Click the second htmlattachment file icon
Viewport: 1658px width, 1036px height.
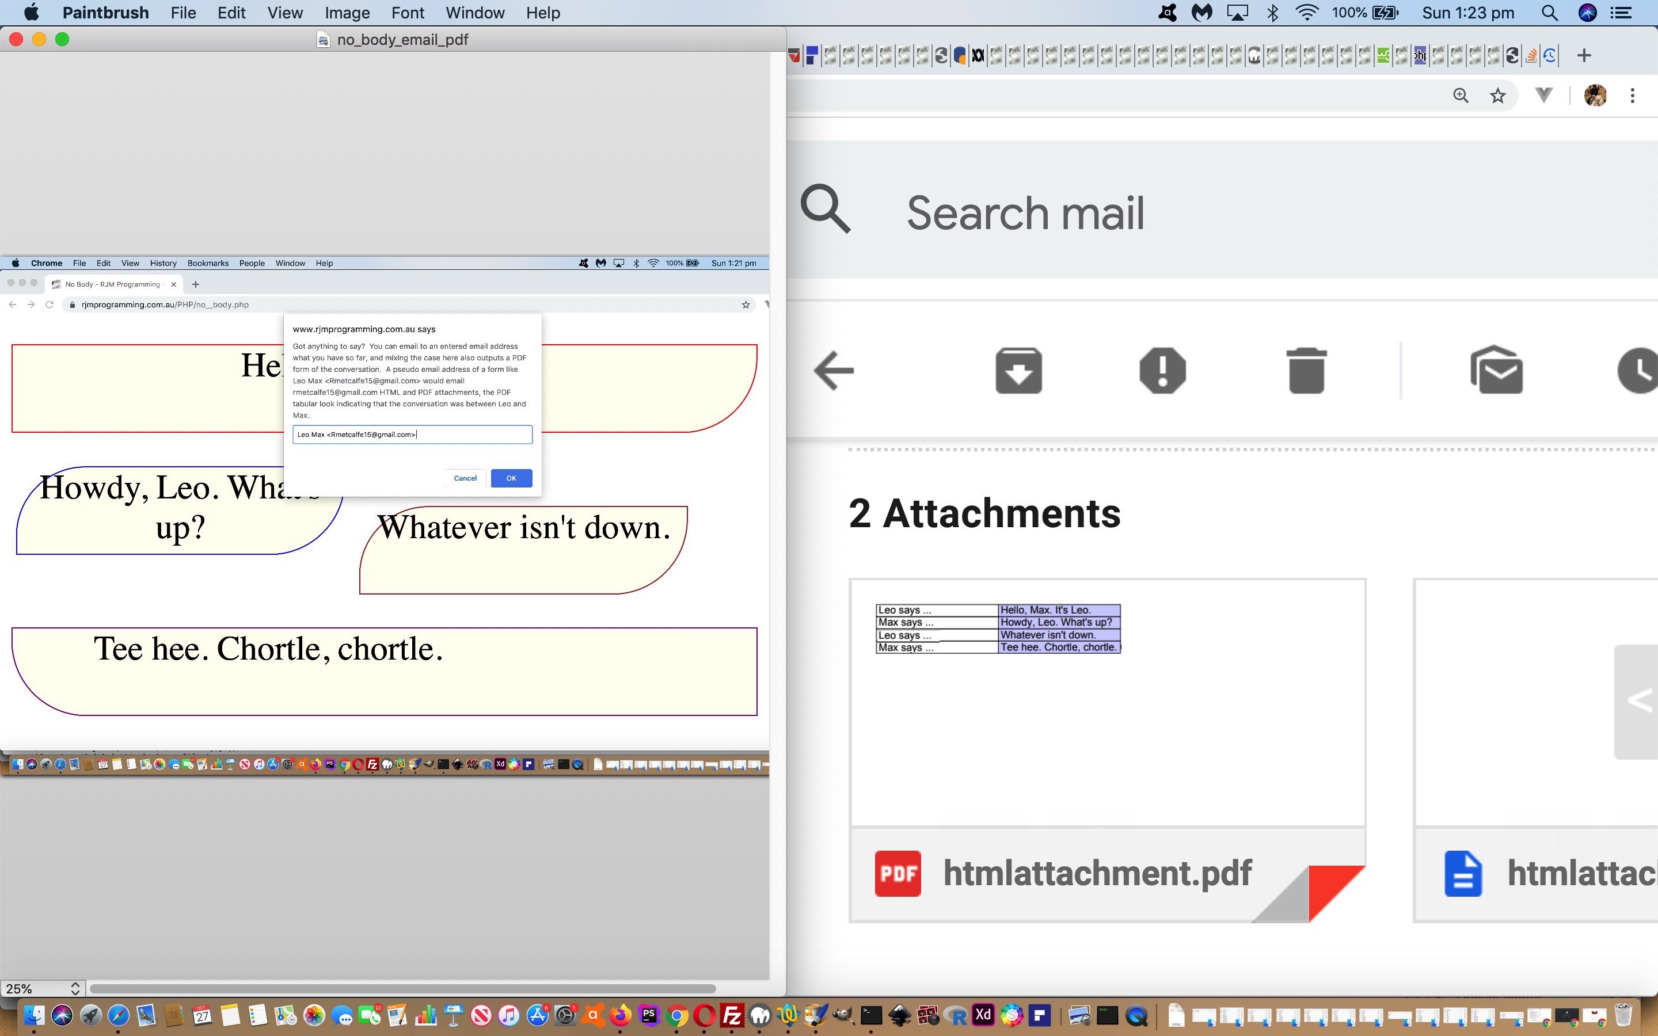(x=1462, y=873)
